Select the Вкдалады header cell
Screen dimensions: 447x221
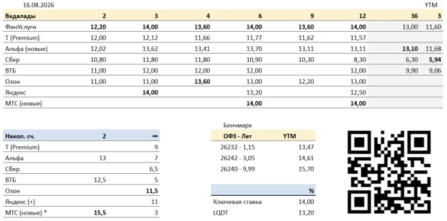point(21,17)
